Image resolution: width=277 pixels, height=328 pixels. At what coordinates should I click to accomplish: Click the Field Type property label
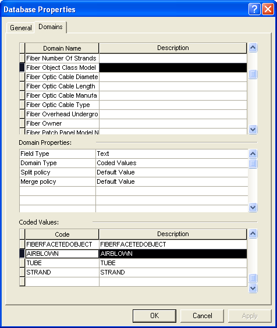click(58, 154)
